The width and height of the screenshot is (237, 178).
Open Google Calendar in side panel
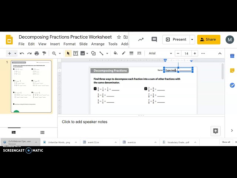point(232,56)
